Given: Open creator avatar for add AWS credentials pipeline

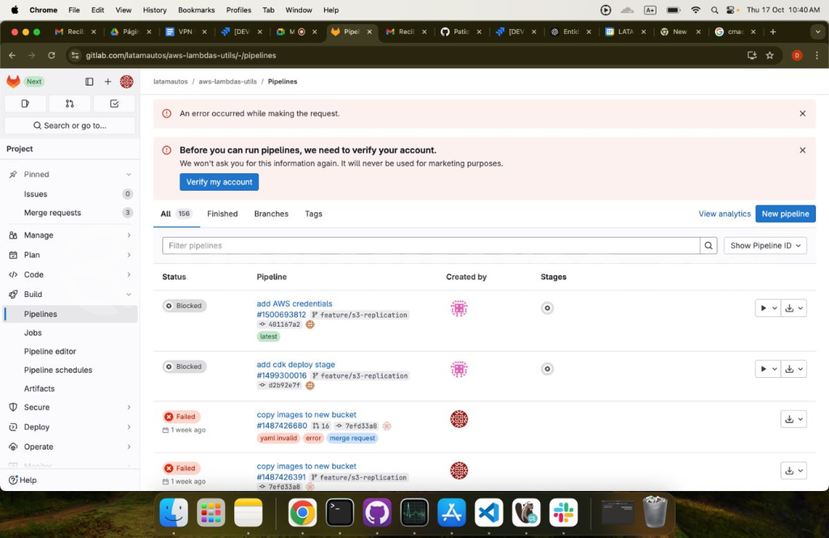Looking at the screenshot, I should coord(459,308).
